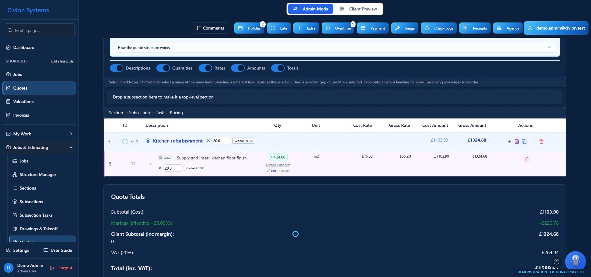This screenshot has height=277, width=591.
Task: Expand the 'How the quote structure works' panel
Action: tap(335, 47)
